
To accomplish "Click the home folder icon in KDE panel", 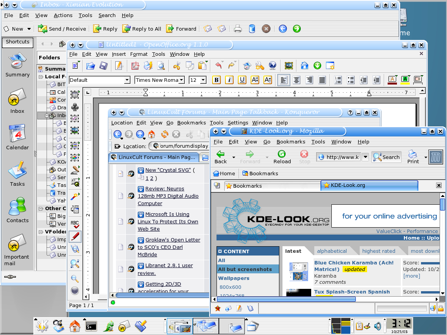I will [74, 326].
